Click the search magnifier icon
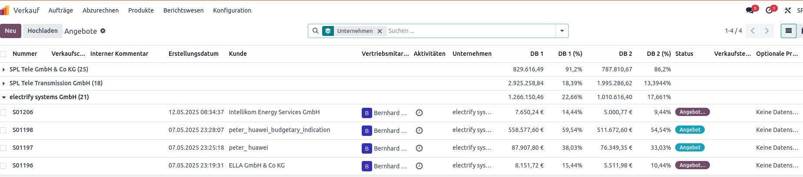This screenshot has height=177, width=803. coord(316,31)
